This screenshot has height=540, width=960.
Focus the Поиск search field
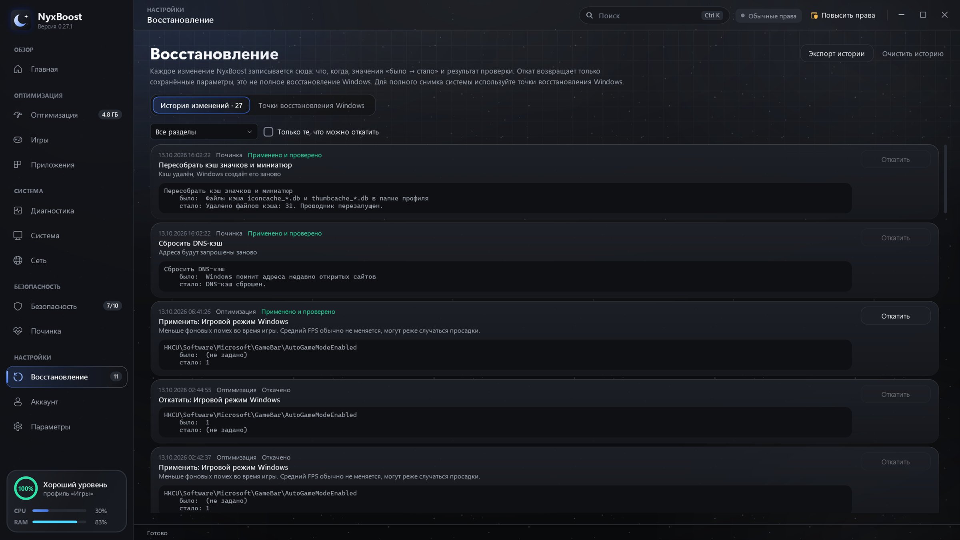coord(654,16)
